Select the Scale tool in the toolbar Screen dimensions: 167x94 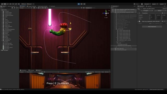(10, 4)
